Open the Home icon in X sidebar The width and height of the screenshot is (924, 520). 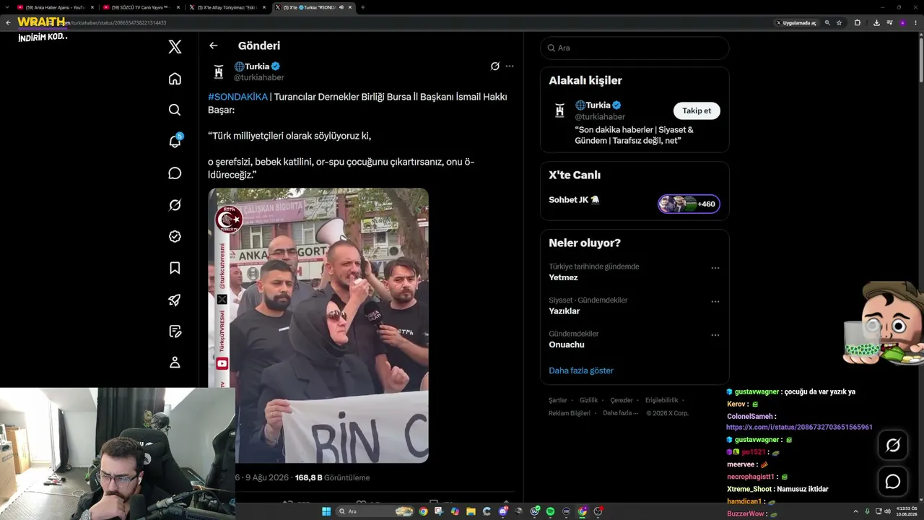(175, 79)
